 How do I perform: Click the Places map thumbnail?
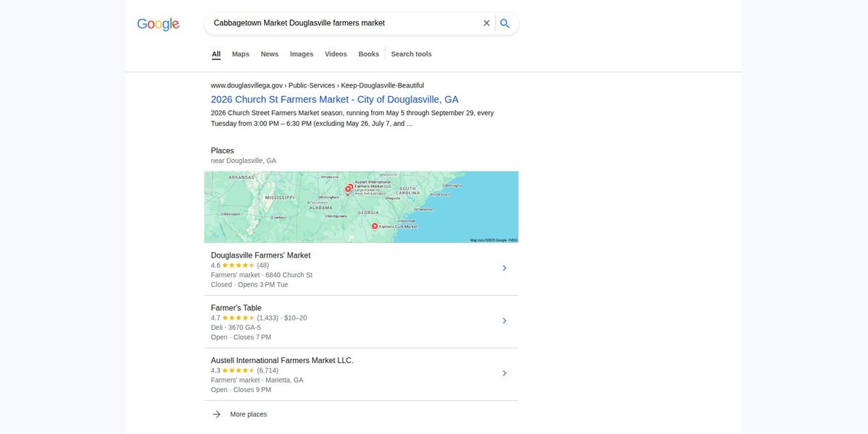pos(361,207)
